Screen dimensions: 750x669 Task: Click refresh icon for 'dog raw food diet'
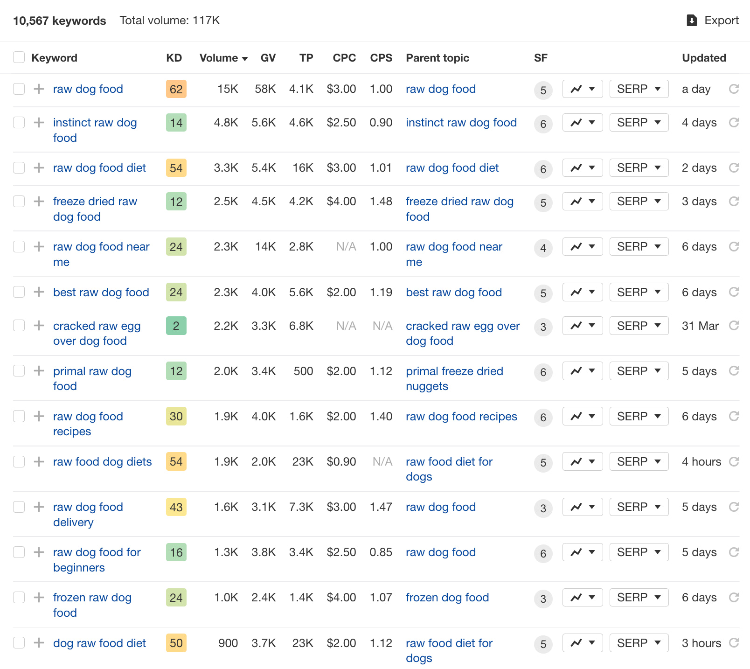coord(734,643)
